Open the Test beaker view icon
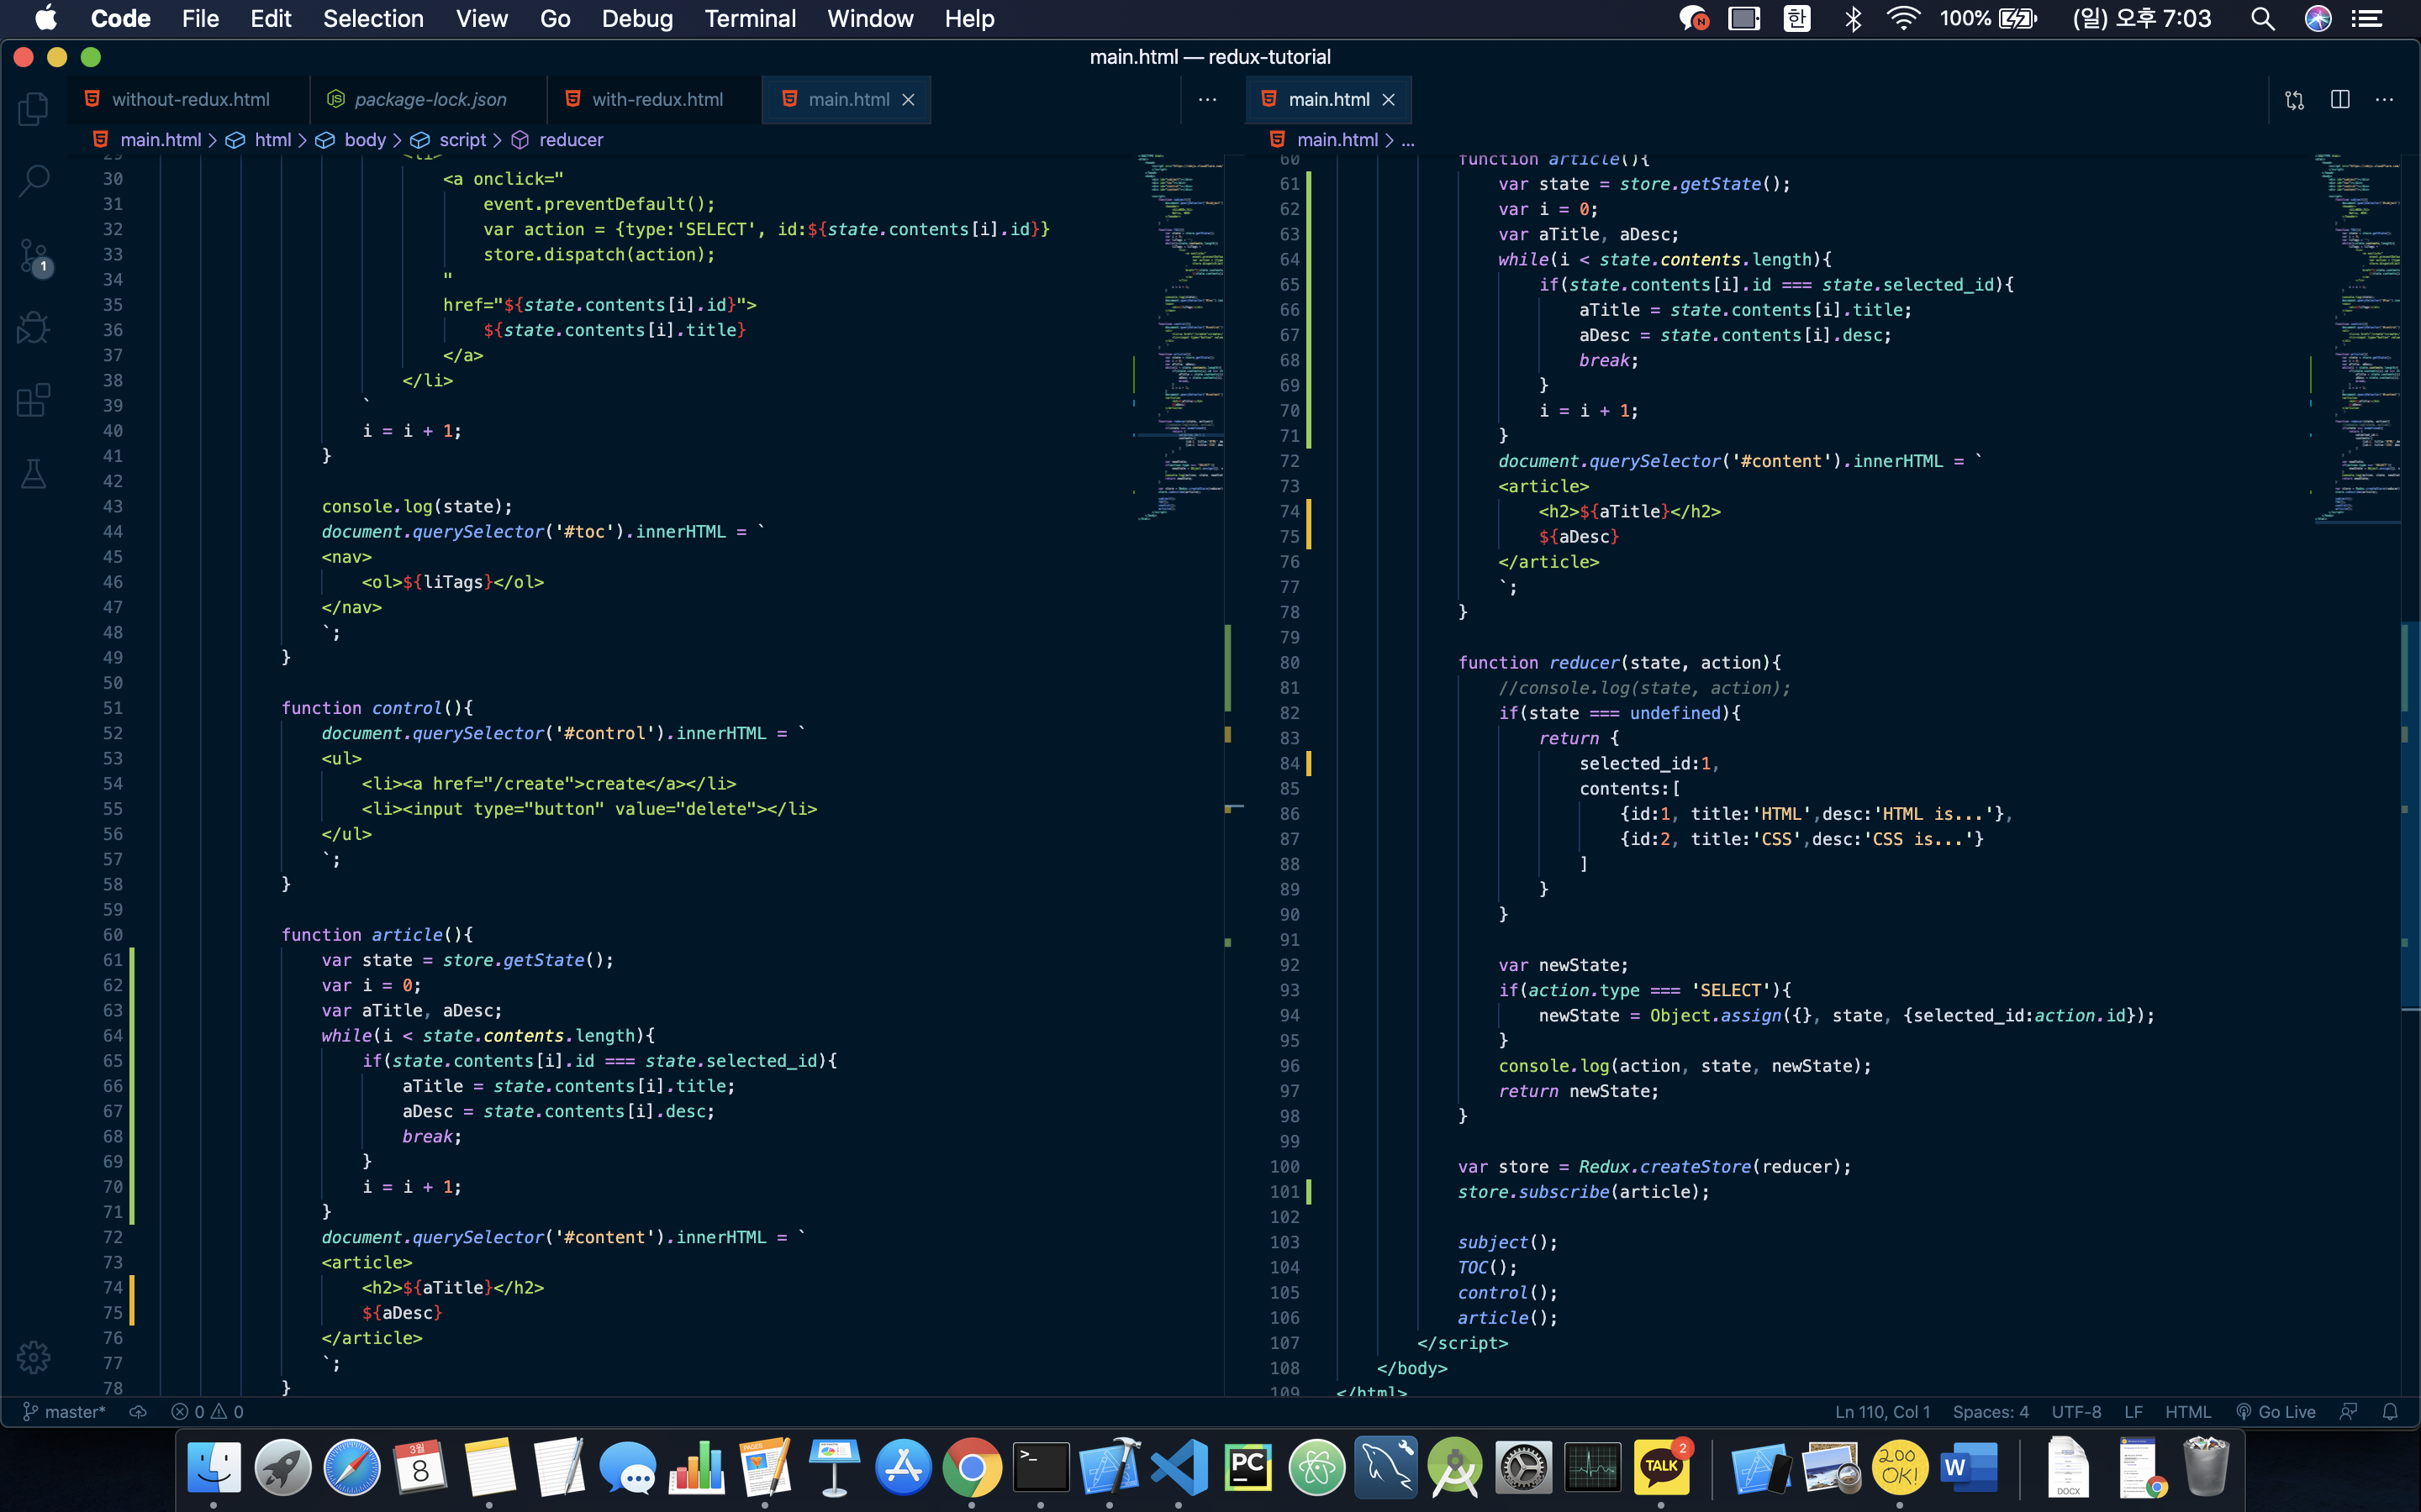The image size is (2421, 1512). (33, 473)
